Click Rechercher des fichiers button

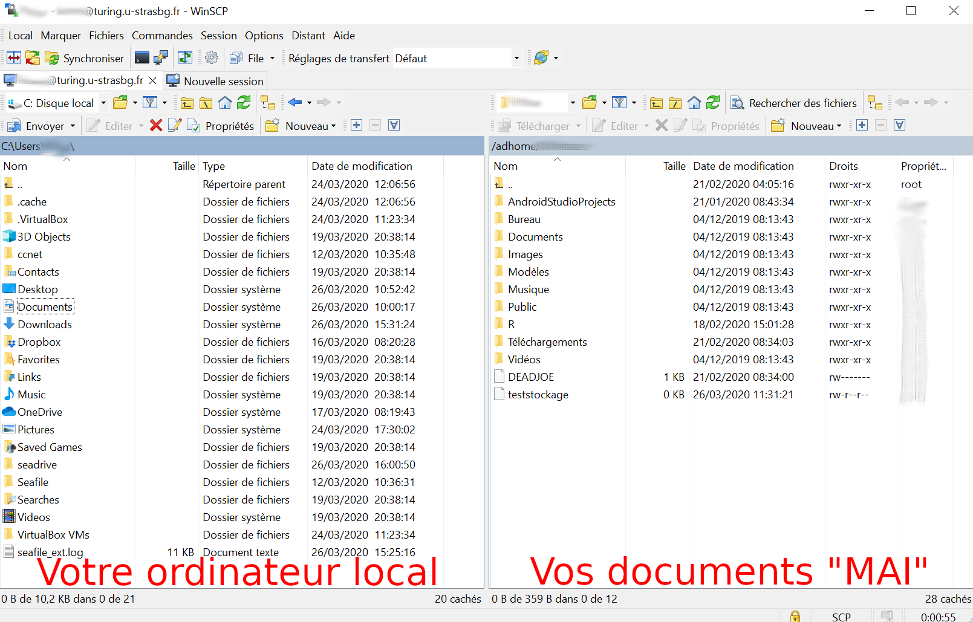(x=794, y=103)
